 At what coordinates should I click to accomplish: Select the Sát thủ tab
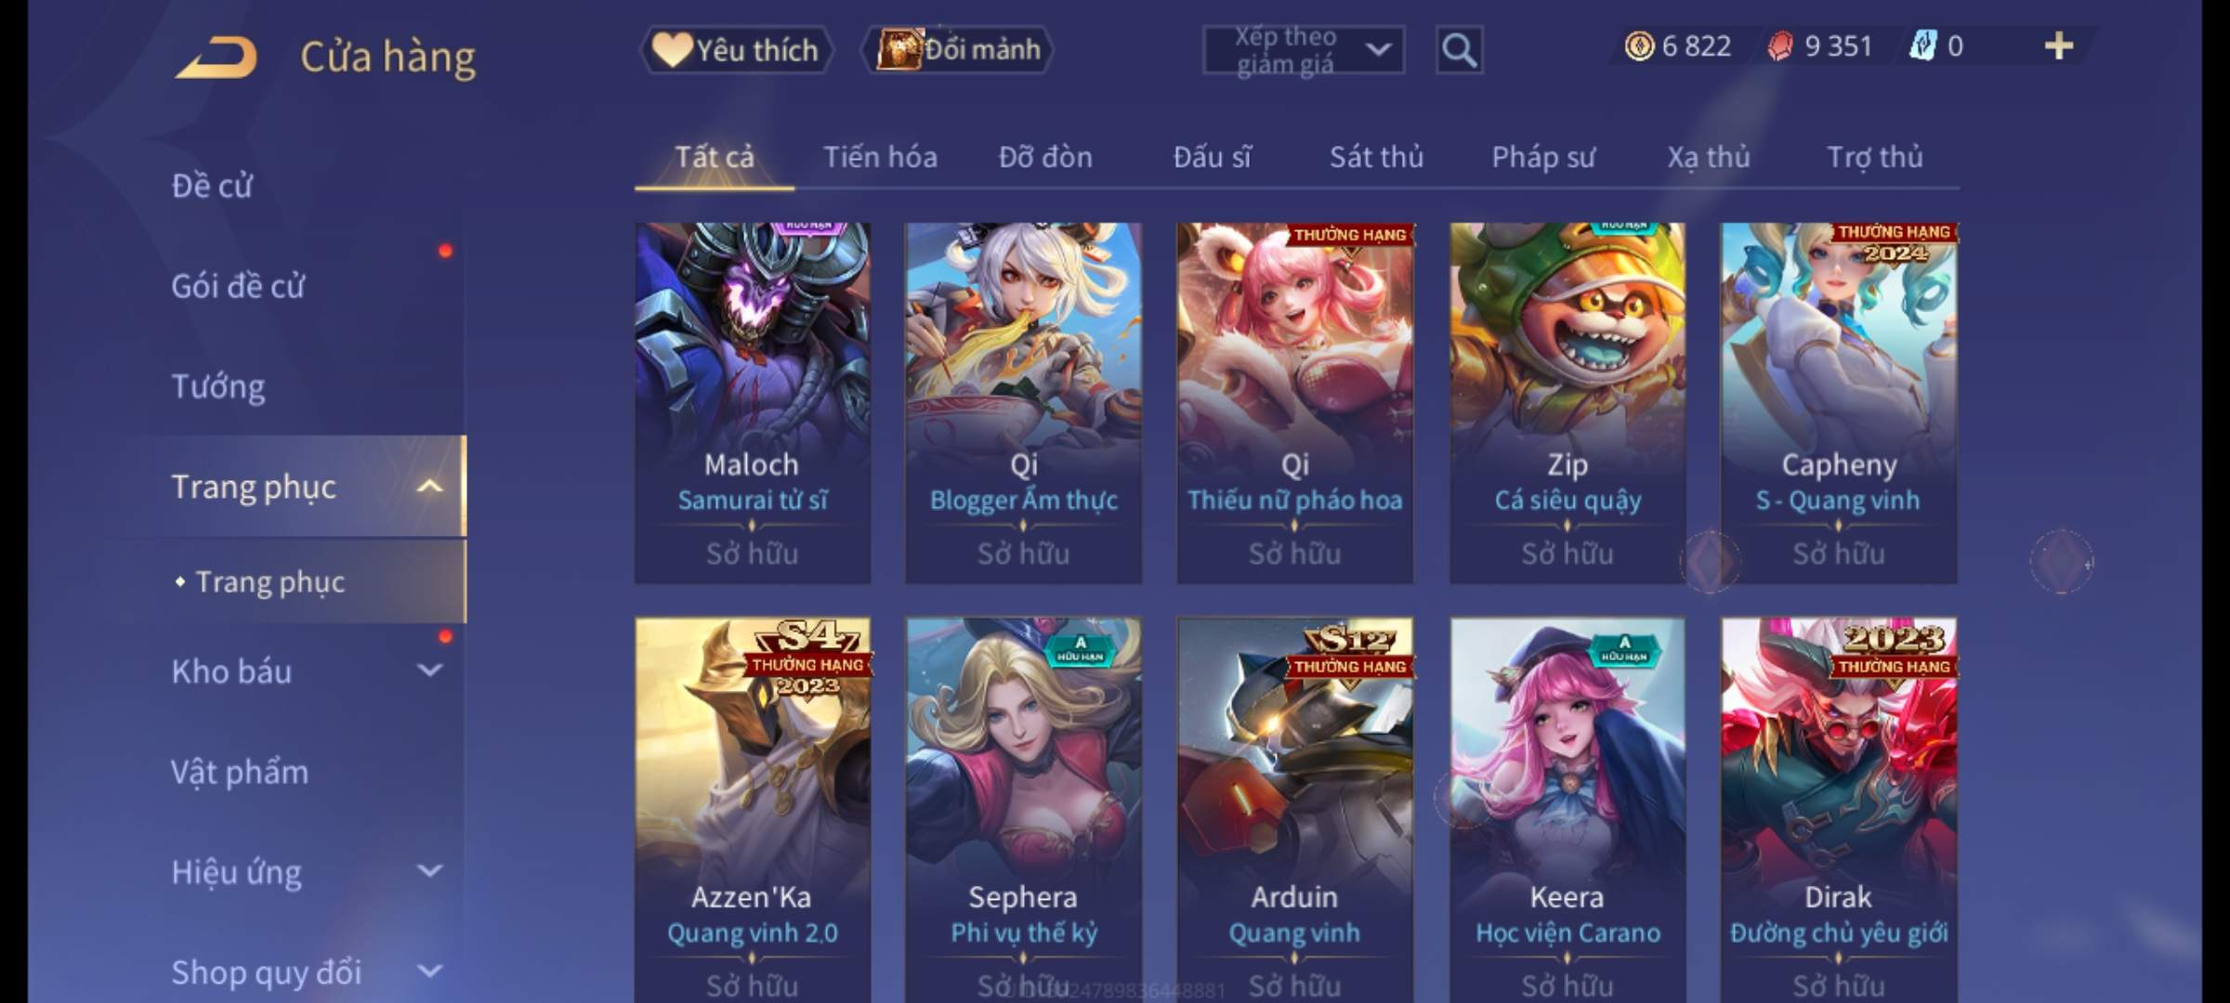click(1376, 158)
